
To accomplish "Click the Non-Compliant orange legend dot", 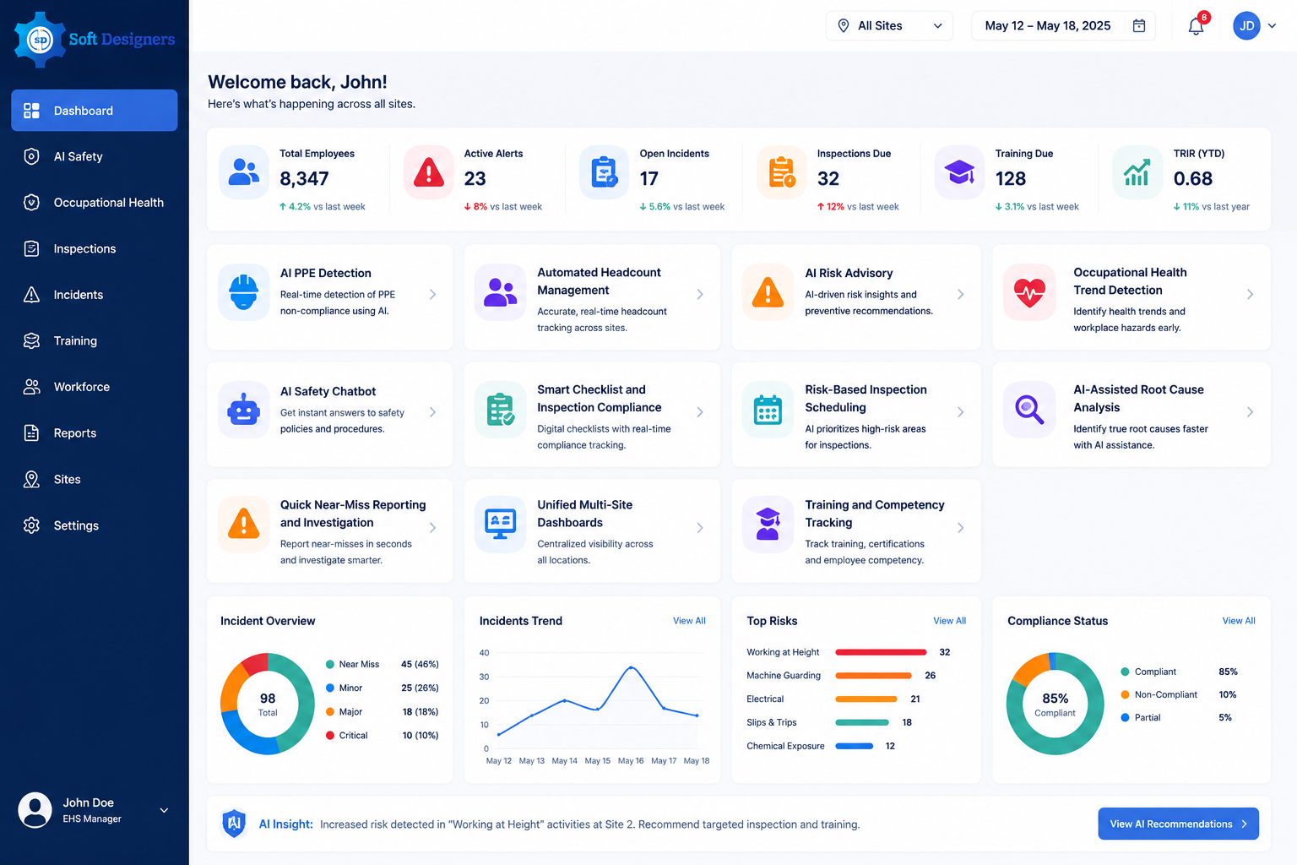I will pyautogui.click(x=1125, y=694).
